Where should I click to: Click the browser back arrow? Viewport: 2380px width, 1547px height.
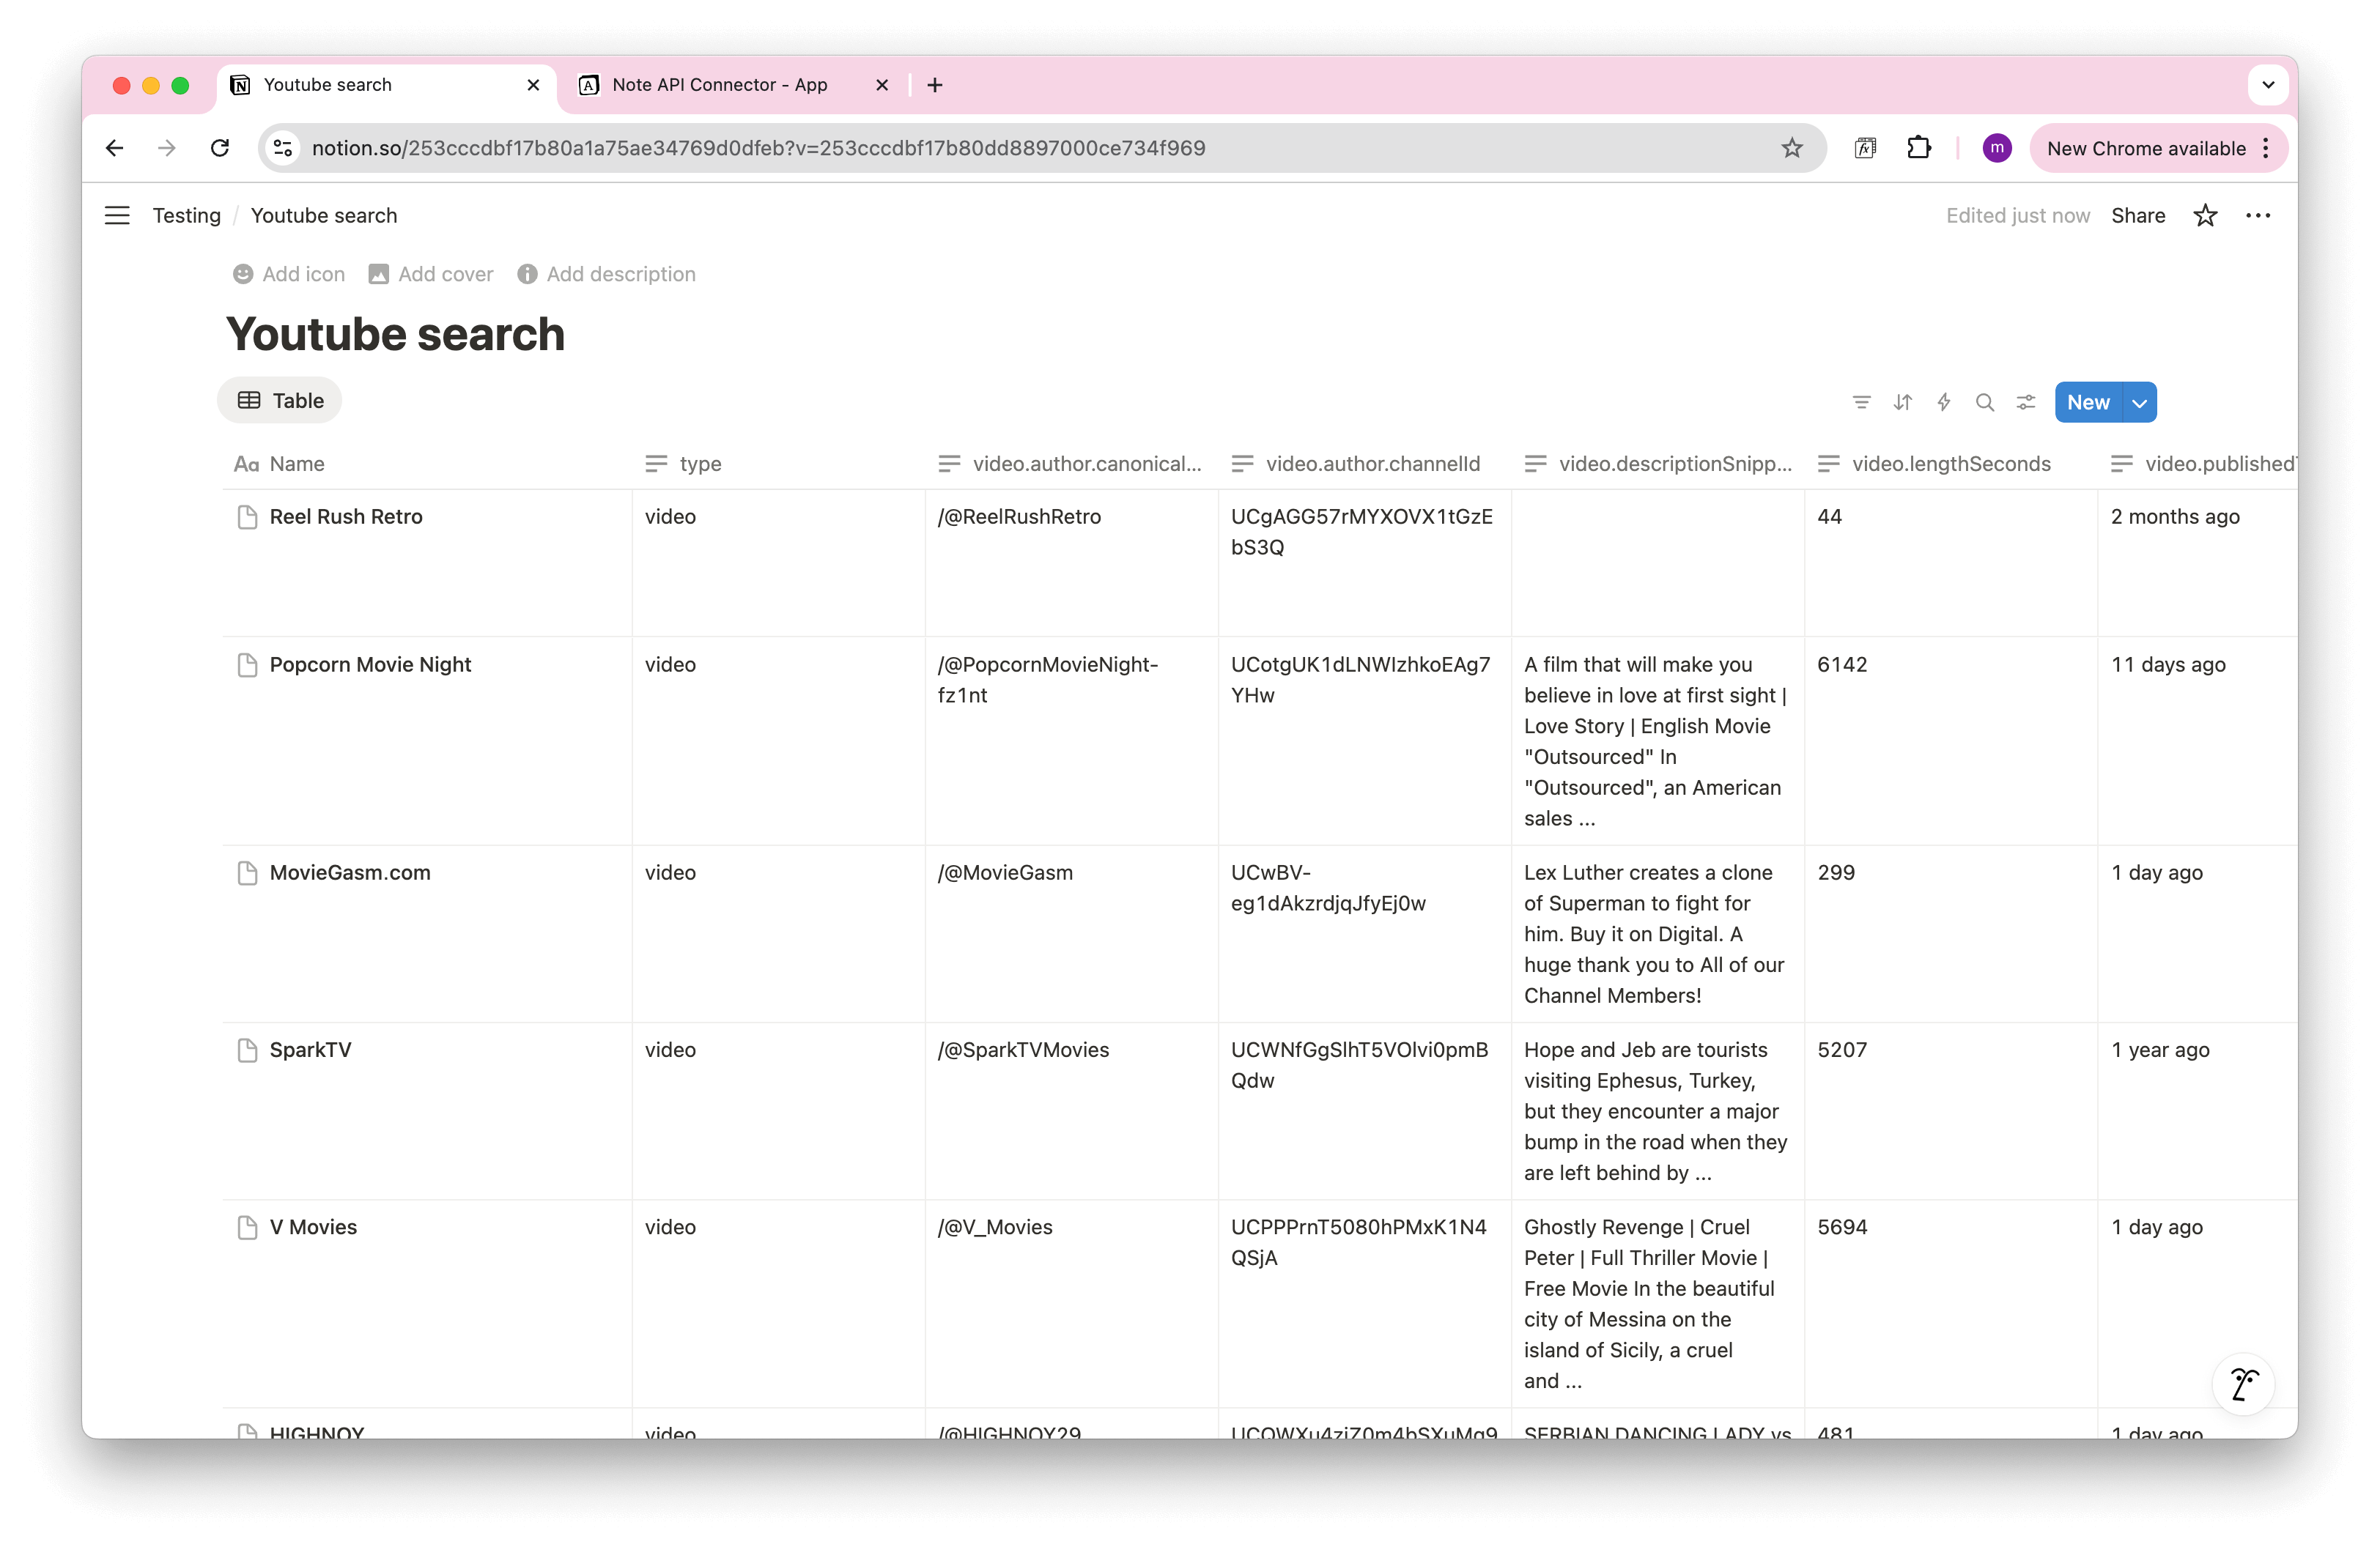[x=115, y=148]
